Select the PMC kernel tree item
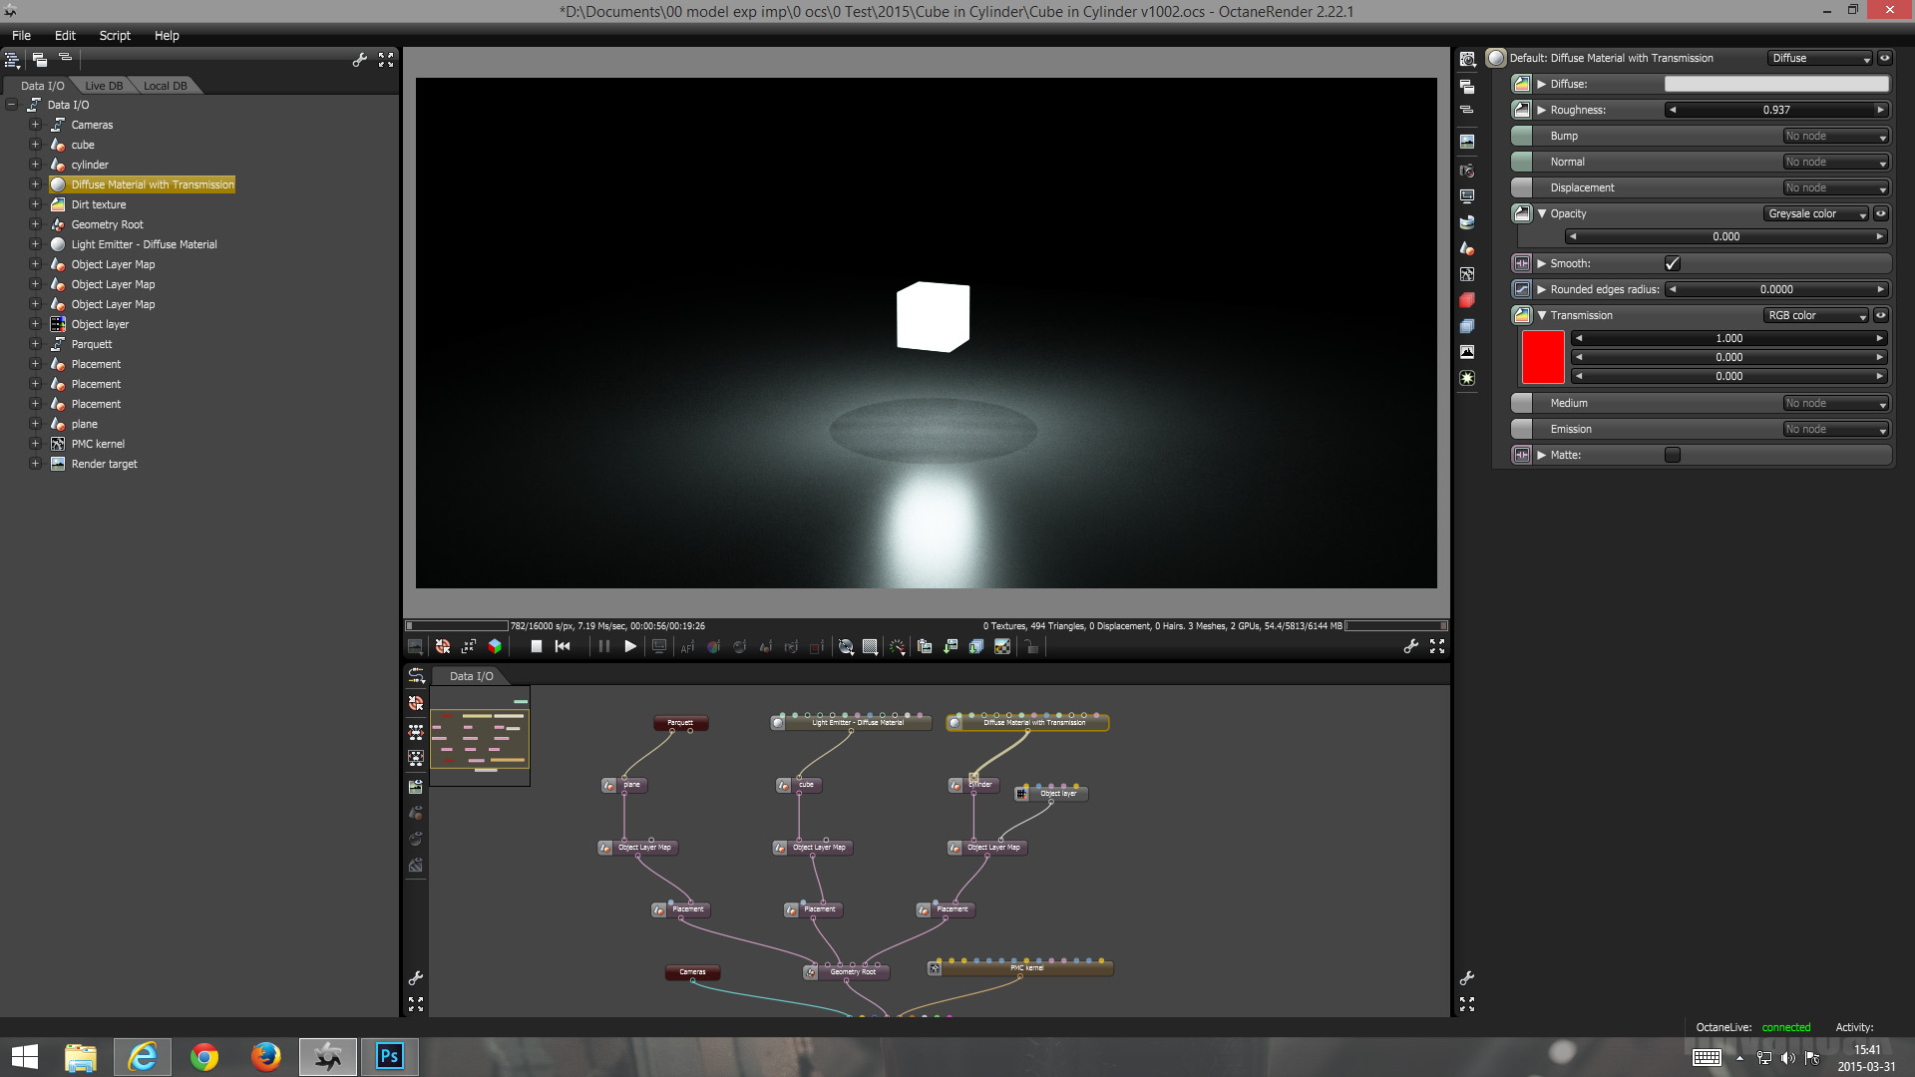 click(x=98, y=444)
